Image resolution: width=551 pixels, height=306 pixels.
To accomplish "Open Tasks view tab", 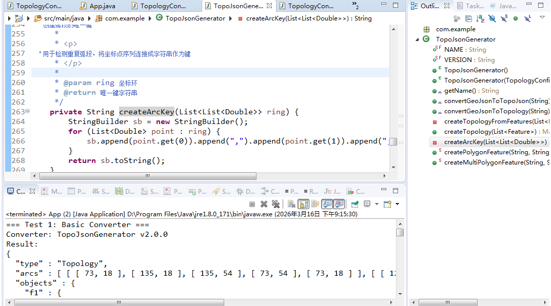I will (470, 6).
